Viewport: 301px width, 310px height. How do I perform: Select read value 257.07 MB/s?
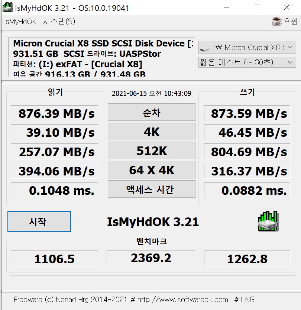(x=54, y=151)
